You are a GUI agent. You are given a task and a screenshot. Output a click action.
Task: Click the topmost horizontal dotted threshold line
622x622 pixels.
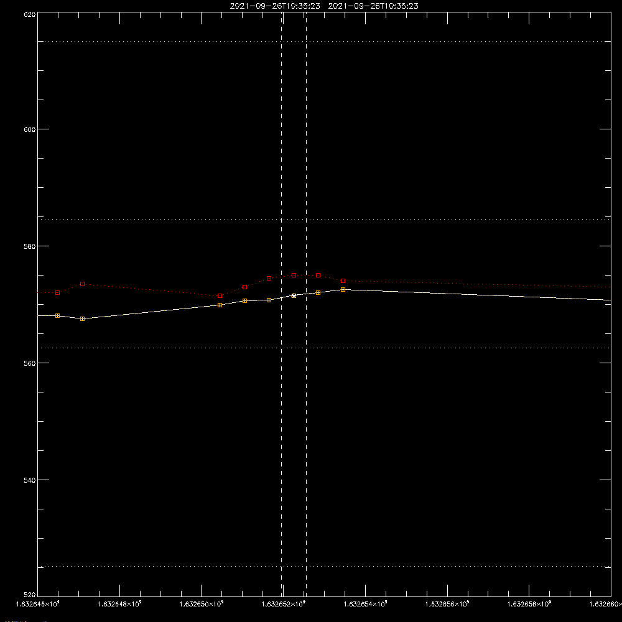[324, 41]
